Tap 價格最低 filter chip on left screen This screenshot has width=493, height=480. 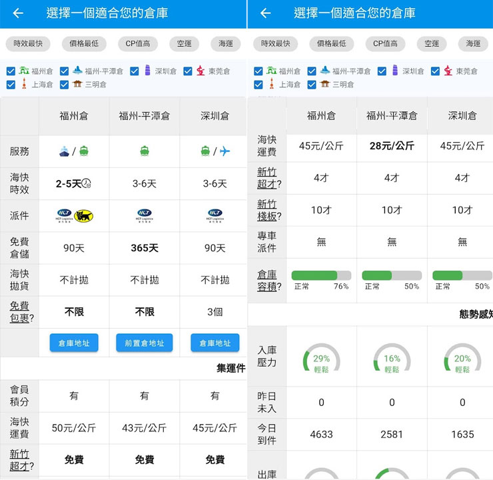click(x=84, y=43)
